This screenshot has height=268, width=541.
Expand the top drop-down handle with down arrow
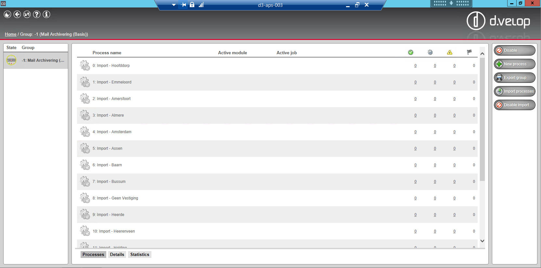pyautogui.click(x=451, y=3)
